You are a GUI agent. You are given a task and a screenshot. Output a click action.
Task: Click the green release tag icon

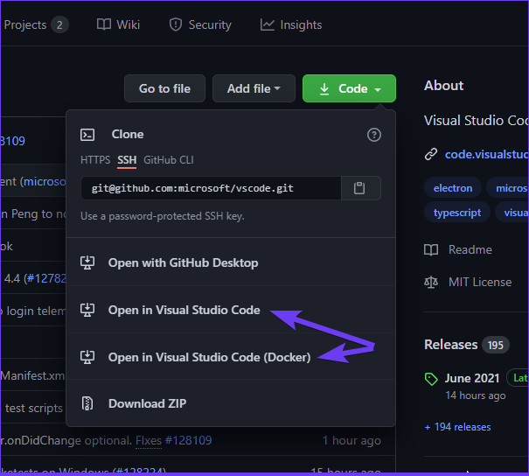point(431,379)
